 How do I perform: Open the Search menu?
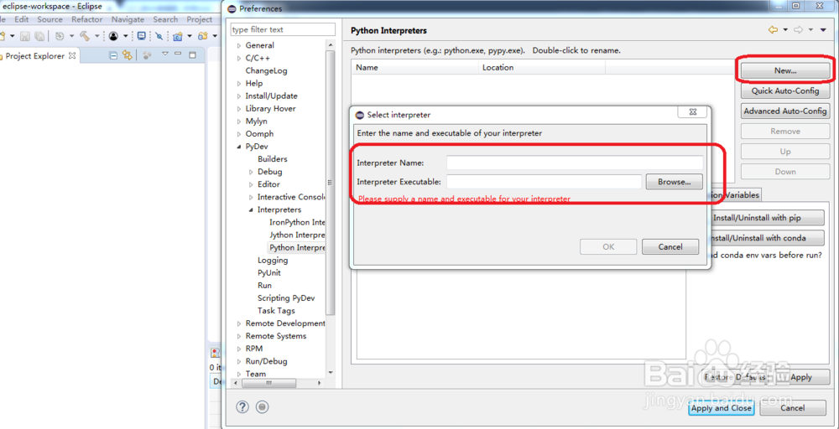pyautogui.click(x=165, y=19)
